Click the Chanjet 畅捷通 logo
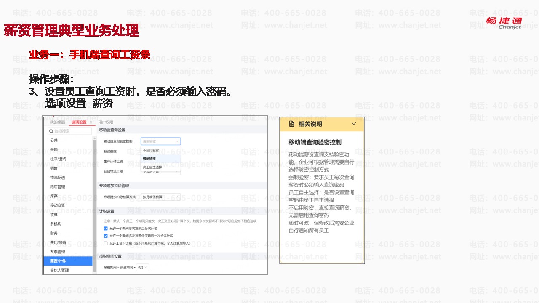This screenshot has width=539, height=303. click(x=504, y=23)
